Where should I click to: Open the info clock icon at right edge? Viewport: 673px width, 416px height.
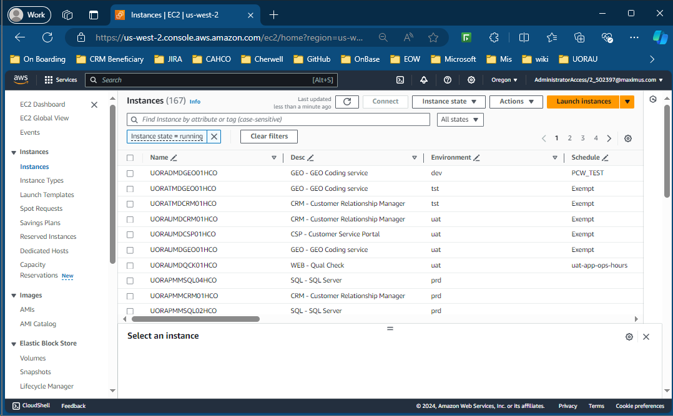click(x=653, y=100)
